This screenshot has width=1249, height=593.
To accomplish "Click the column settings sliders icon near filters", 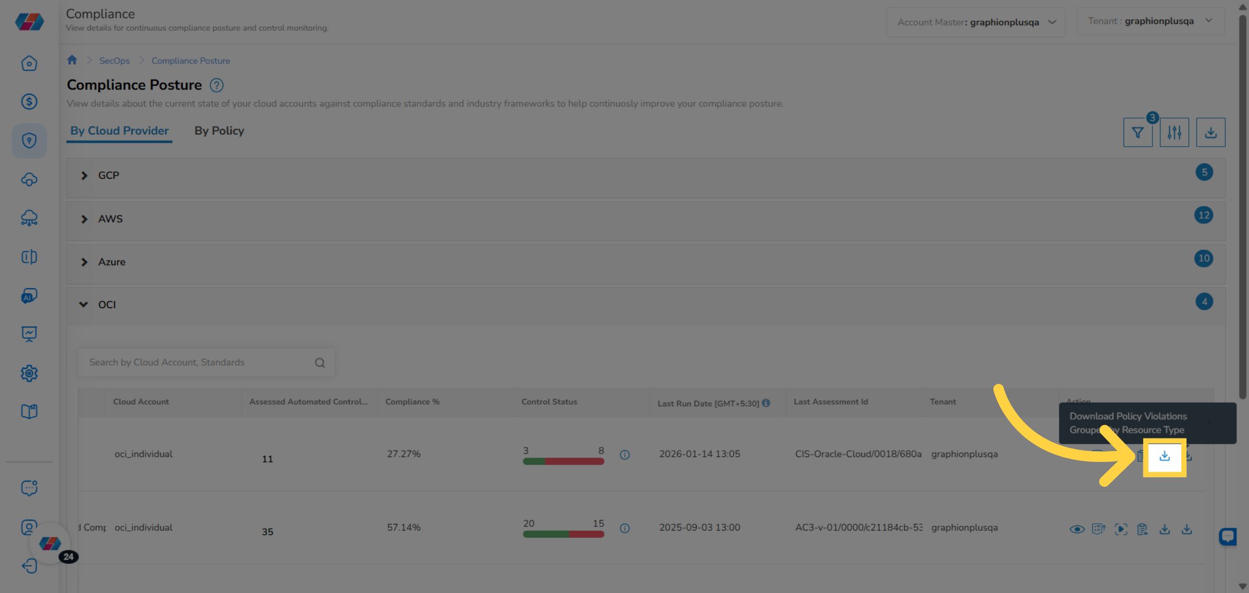I will [1174, 132].
